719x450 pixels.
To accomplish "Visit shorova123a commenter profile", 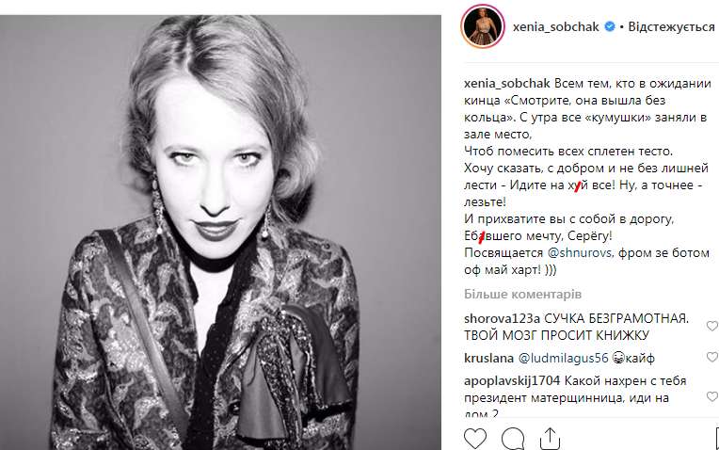I will pyautogui.click(x=502, y=318).
